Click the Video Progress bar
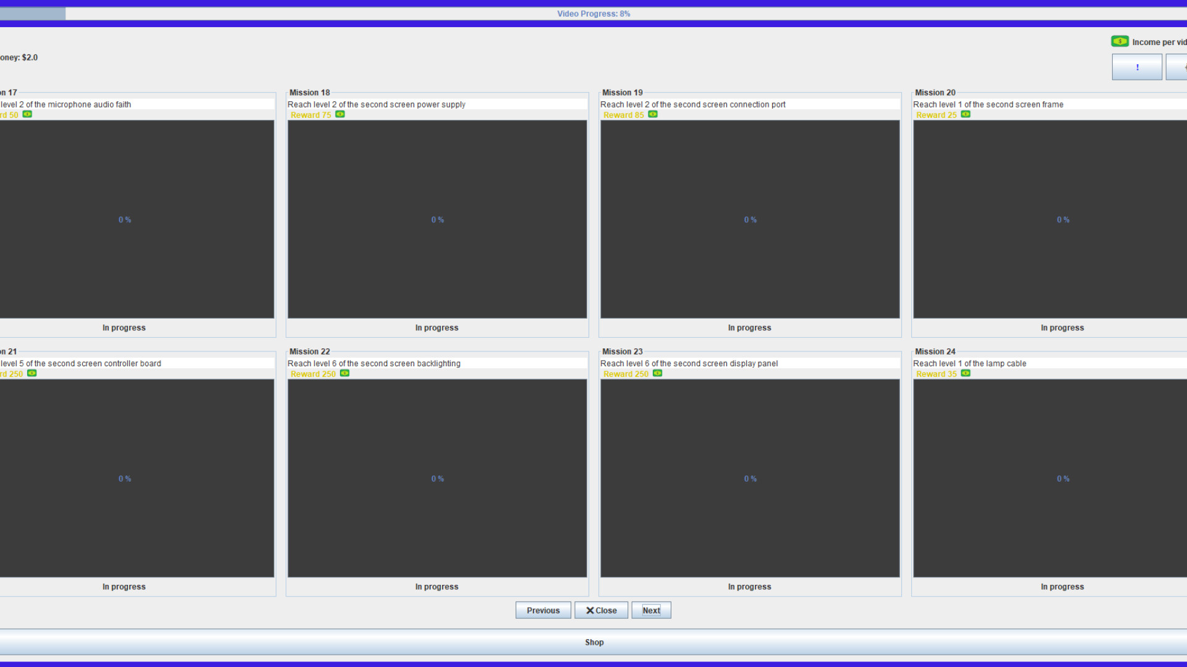 tap(593, 14)
